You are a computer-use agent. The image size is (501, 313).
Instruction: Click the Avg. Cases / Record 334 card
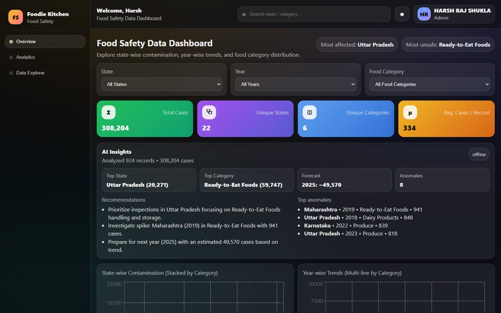tap(446, 119)
